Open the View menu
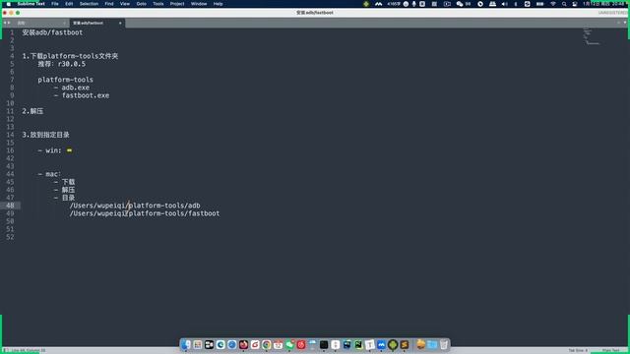The width and height of the screenshot is (630, 354). pos(125,4)
